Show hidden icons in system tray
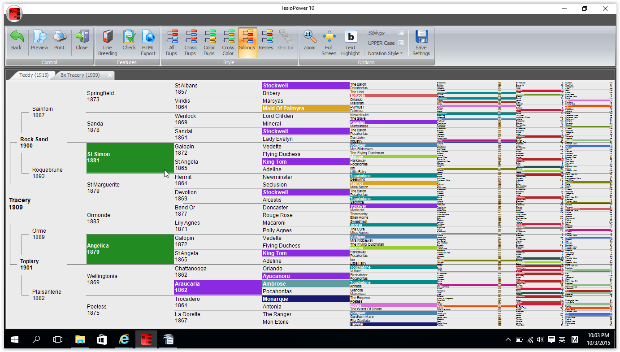 [508, 340]
